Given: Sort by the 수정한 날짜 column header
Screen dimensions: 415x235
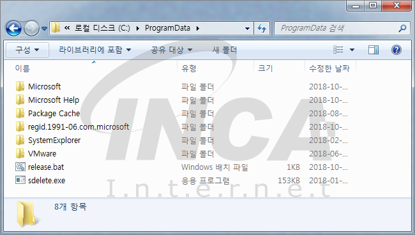Looking at the screenshot, I should click(x=329, y=68).
